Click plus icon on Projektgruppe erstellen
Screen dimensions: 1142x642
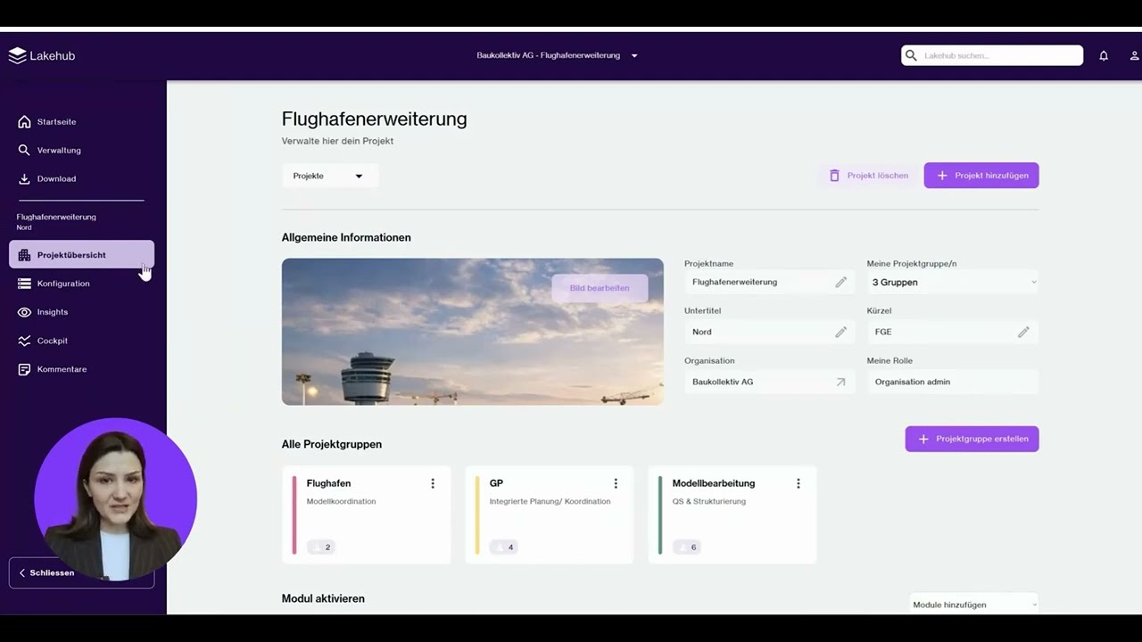tap(923, 439)
